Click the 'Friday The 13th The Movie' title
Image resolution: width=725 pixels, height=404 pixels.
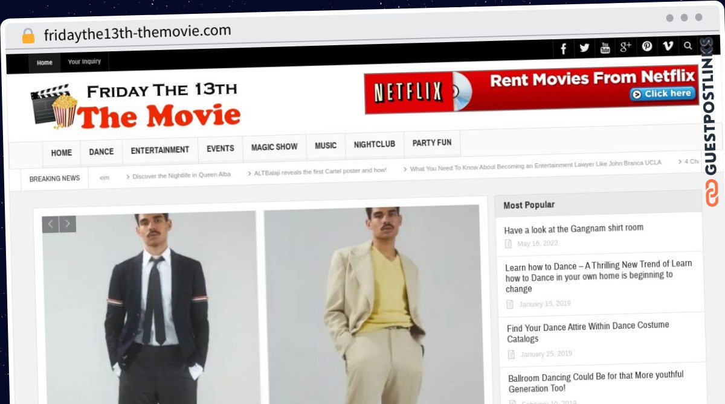(159, 106)
